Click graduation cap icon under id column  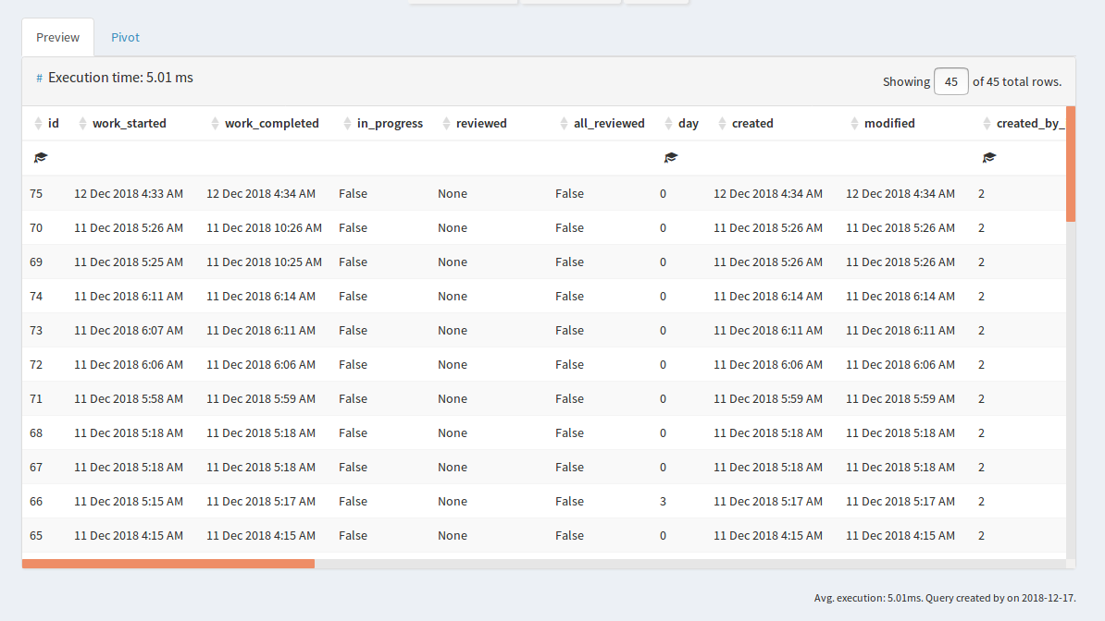click(x=41, y=158)
